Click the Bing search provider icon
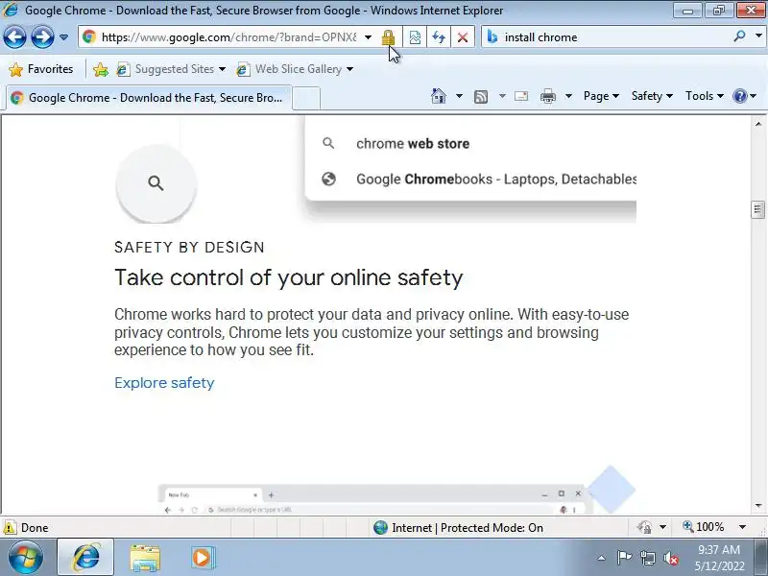Screen dimensions: 768x576 (492, 37)
